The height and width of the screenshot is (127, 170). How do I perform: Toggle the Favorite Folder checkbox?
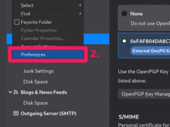pyautogui.click(x=17, y=22)
